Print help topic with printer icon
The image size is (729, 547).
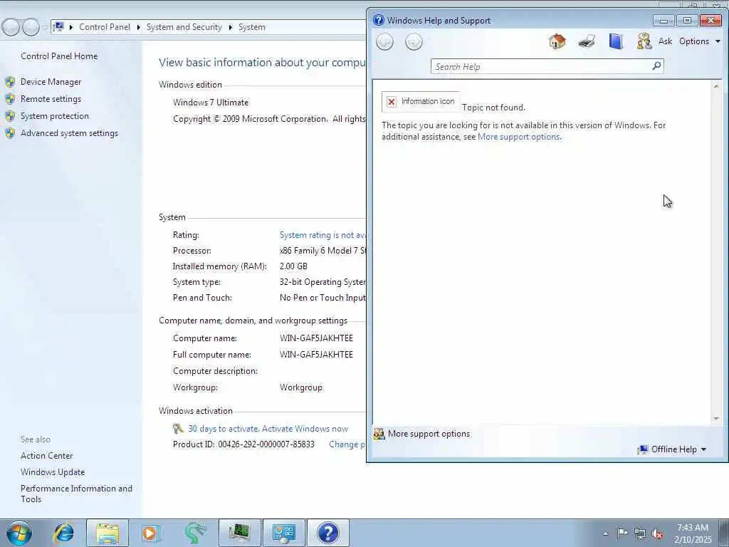(587, 41)
